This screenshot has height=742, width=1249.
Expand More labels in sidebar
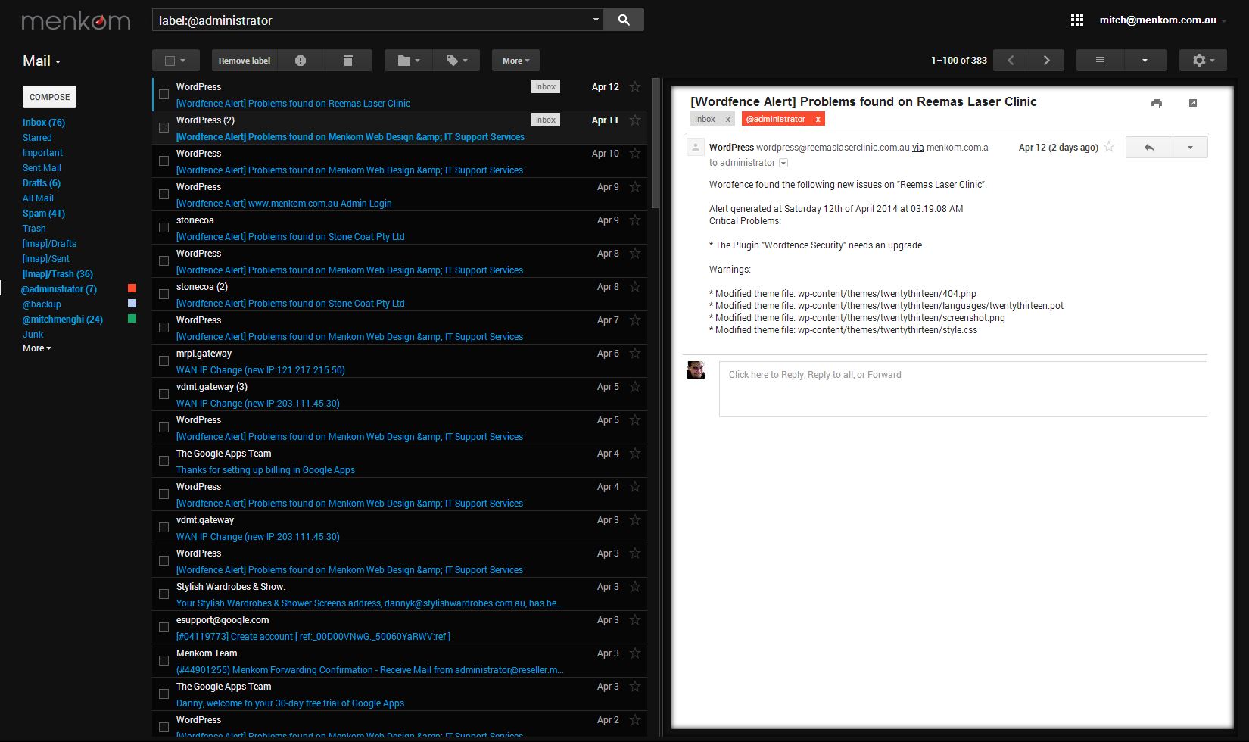[x=37, y=348]
